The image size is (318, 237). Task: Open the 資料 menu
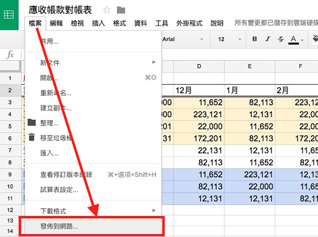[140, 23]
